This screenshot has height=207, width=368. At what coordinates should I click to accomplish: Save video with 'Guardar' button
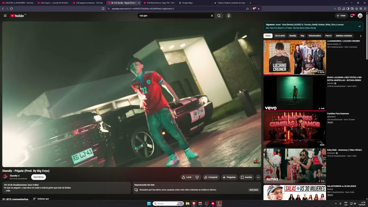click(x=246, y=177)
